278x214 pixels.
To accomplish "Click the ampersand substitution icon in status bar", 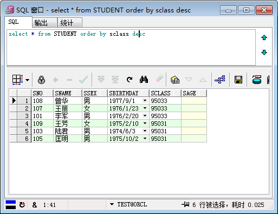I will point(35,205).
